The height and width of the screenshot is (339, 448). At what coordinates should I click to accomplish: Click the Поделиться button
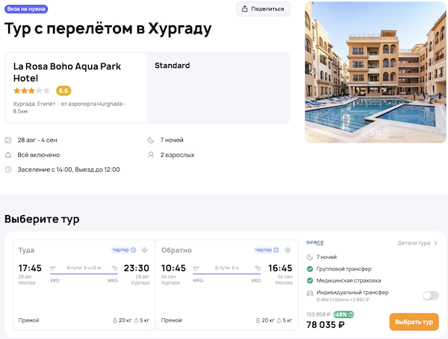(x=264, y=9)
